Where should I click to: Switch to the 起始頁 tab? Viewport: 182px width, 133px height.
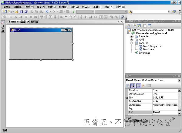click(35, 22)
